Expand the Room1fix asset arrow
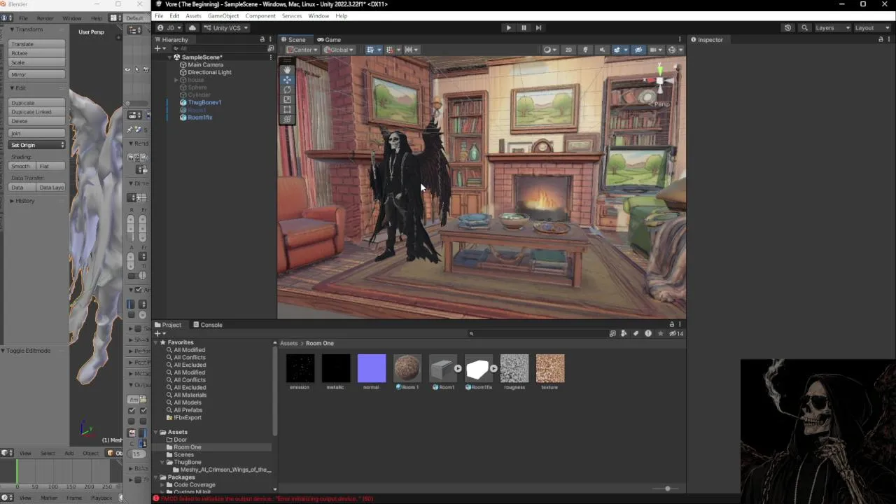 (493, 368)
